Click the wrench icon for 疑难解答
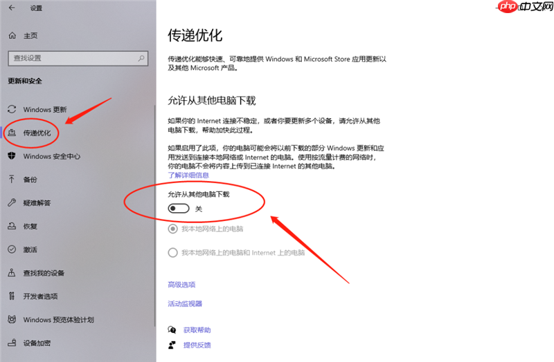Screen dimensions: 554x362 pyautogui.click(x=12, y=202)
